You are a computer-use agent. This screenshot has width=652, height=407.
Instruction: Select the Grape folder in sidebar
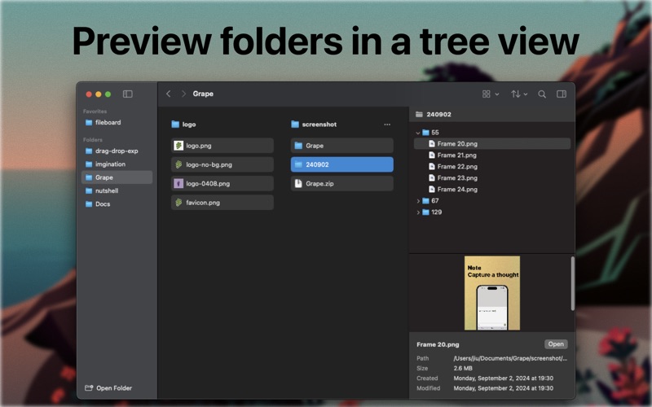[x=117, y=177]
